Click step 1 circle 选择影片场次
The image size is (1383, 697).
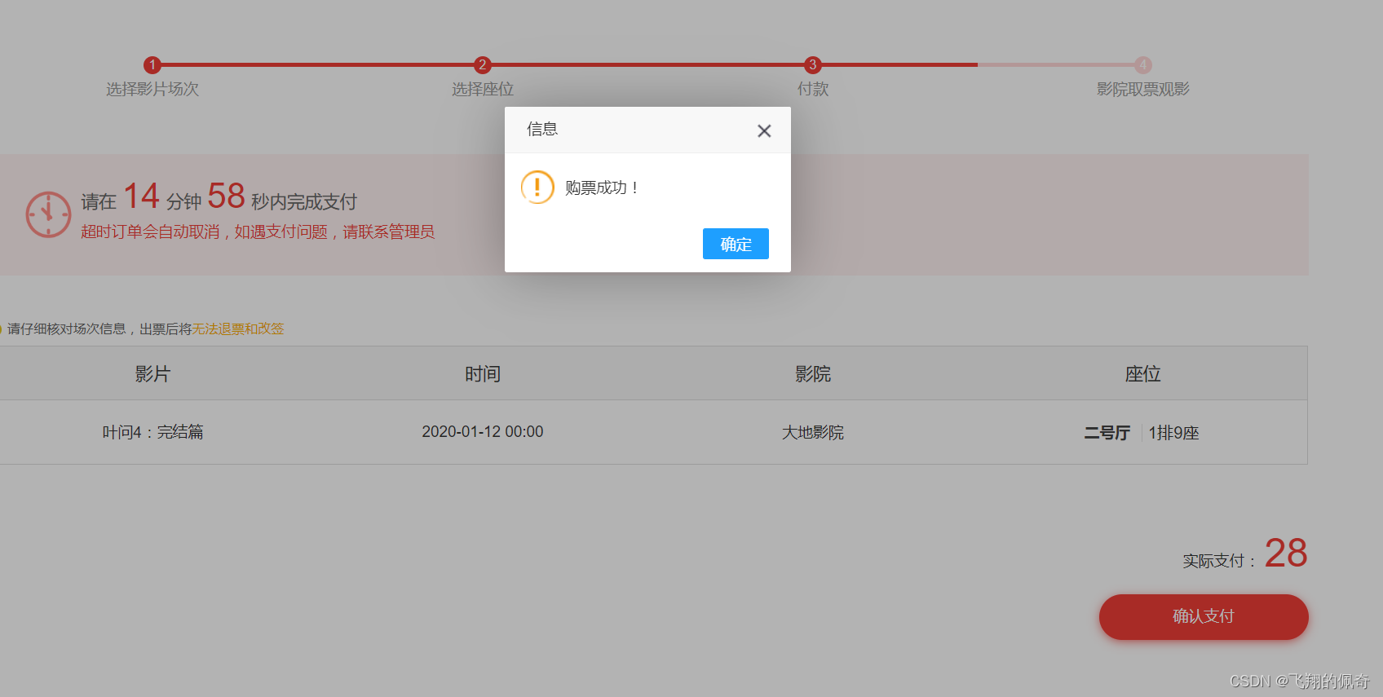(x=152, y=64)
